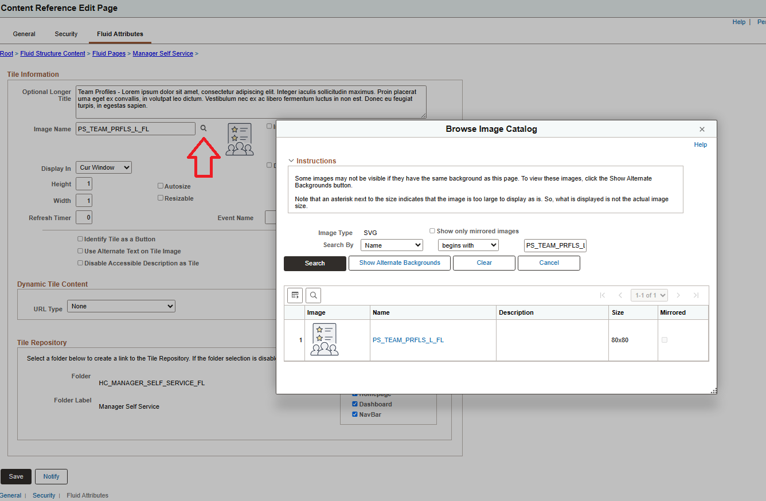Screen dimensions: 766x501
Task: Check Identify Tile as a Button
Action: click(x=80, y=239)
